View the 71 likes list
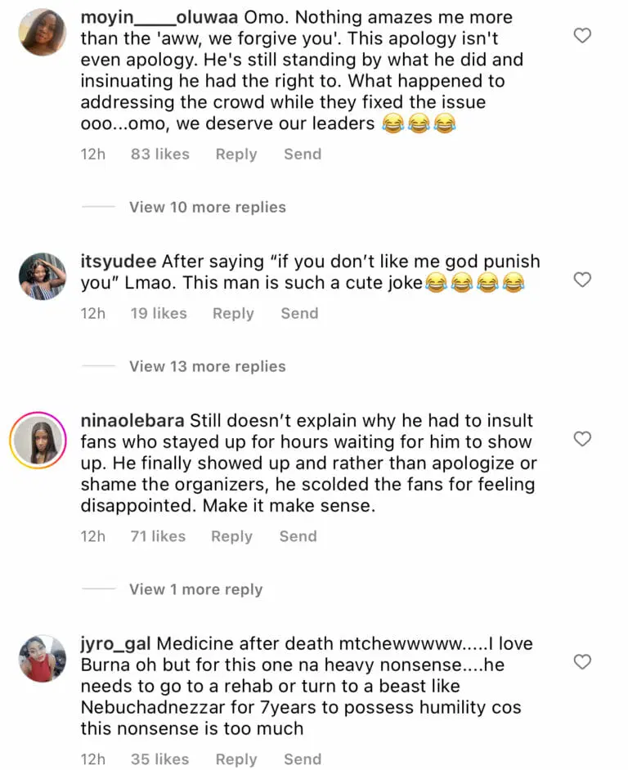Viewport: 628px width, 770px height. click(158, 536)
